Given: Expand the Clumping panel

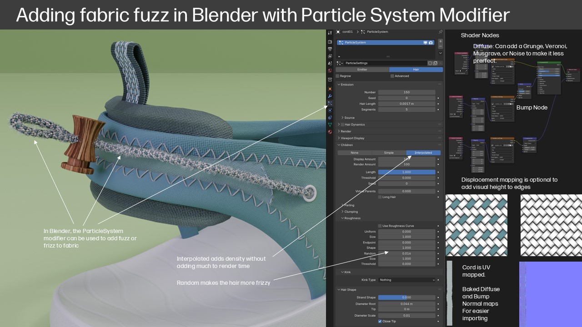Looking at the screenshot, I should point(350,212).
